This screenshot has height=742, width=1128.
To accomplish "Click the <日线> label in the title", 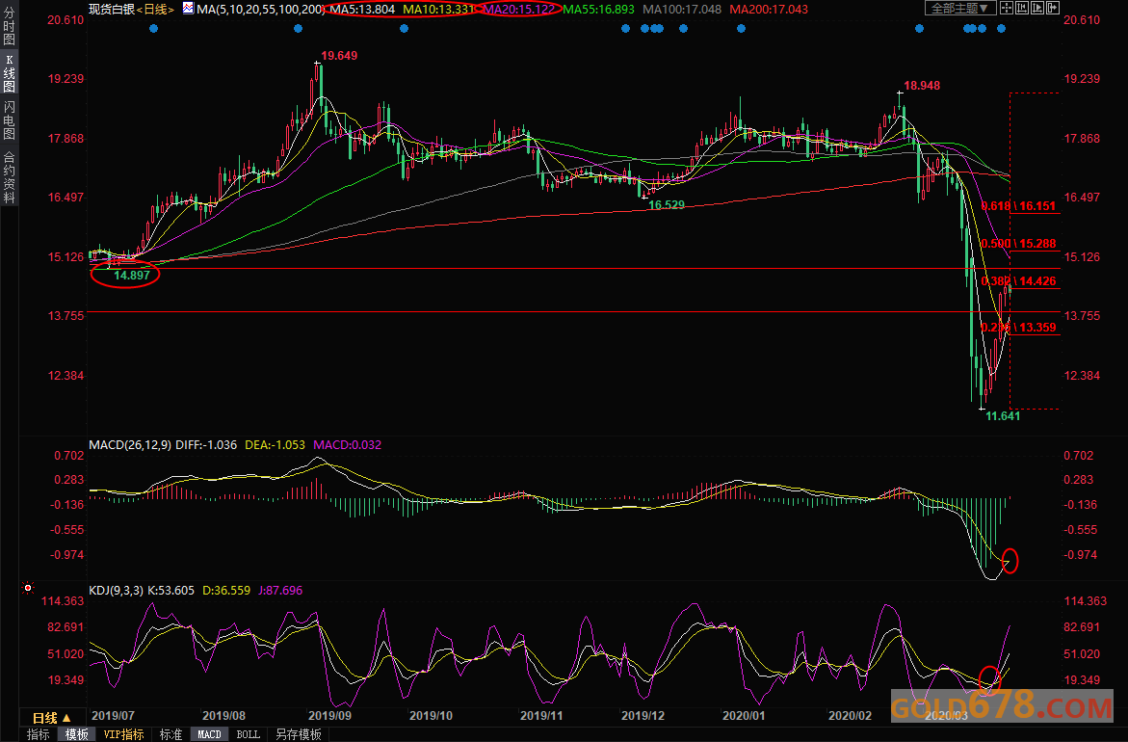I will pyautogui.click(x=155, y=10).
